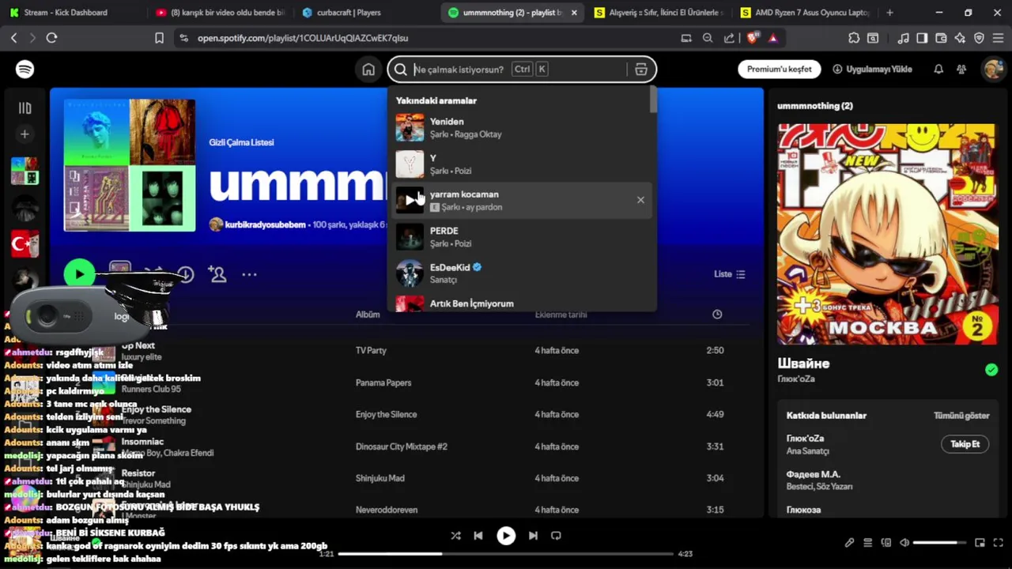Screen dimensions: 1012x569
Task: Toggle shuffle in the player bar
Action: (x=455, y=536)
